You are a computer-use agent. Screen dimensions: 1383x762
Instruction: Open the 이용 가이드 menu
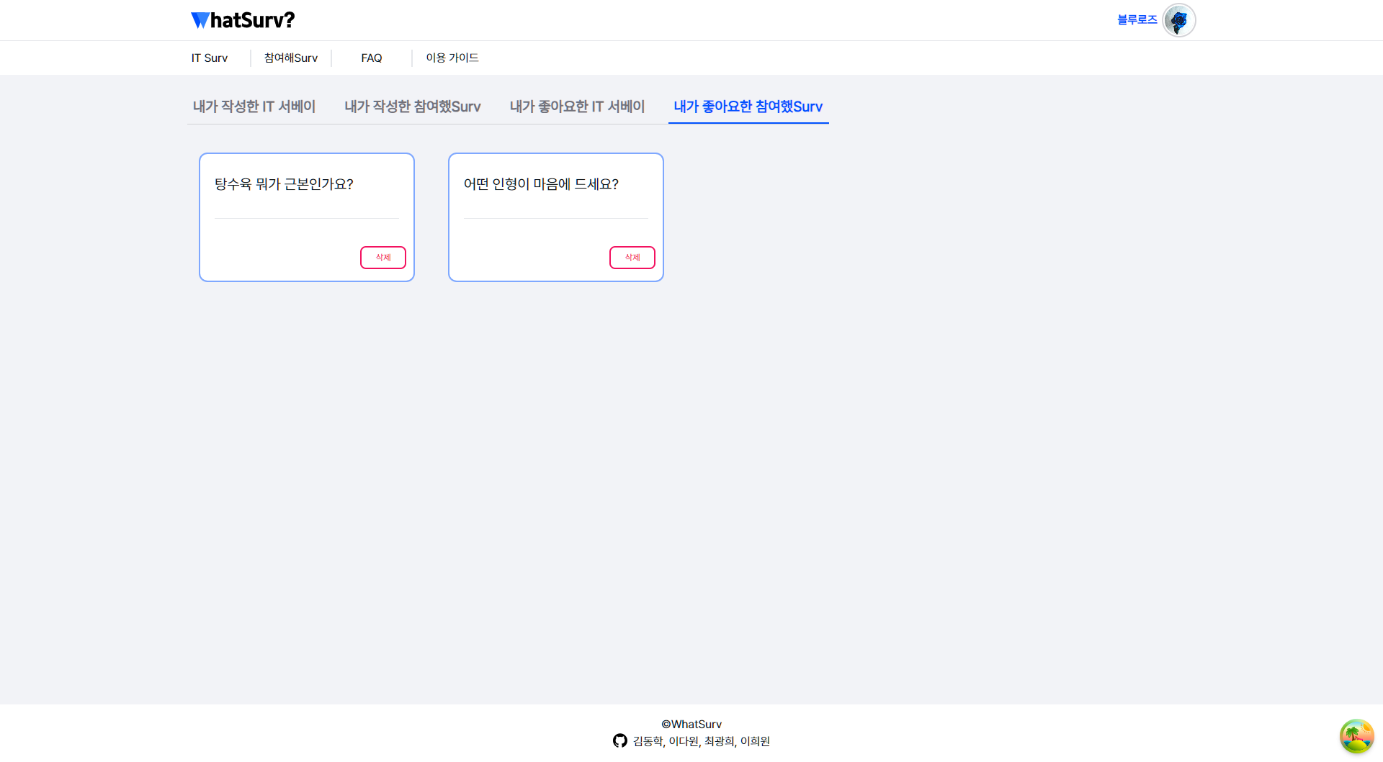[x=452, y=58]
